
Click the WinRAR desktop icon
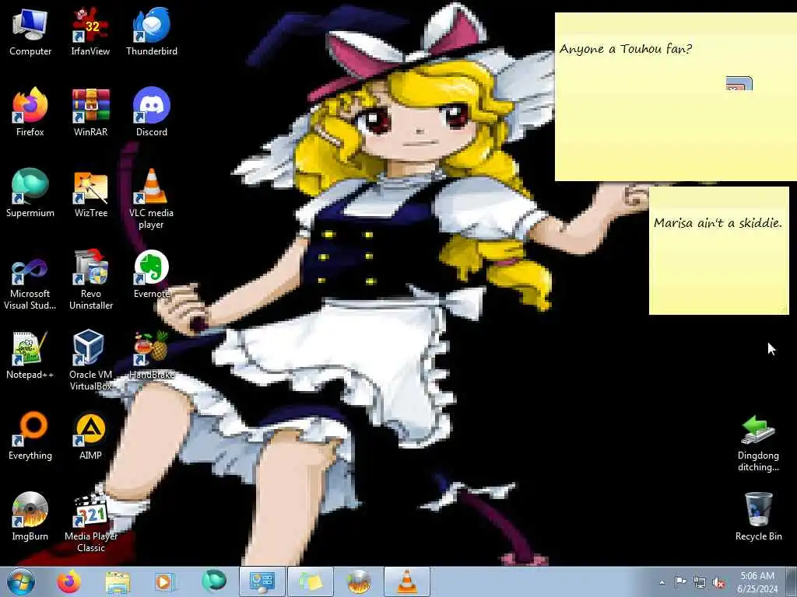[x=90, y=112]
